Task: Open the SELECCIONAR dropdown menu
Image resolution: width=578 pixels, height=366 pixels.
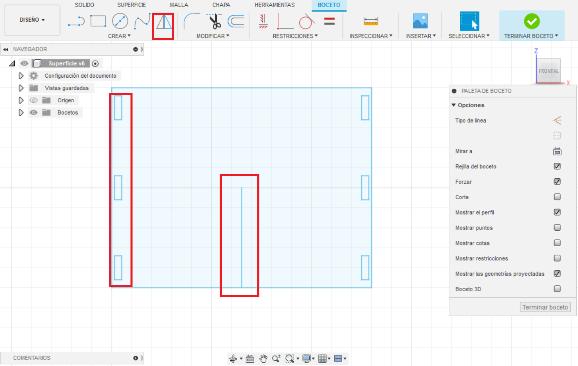Action: point(469,36)
